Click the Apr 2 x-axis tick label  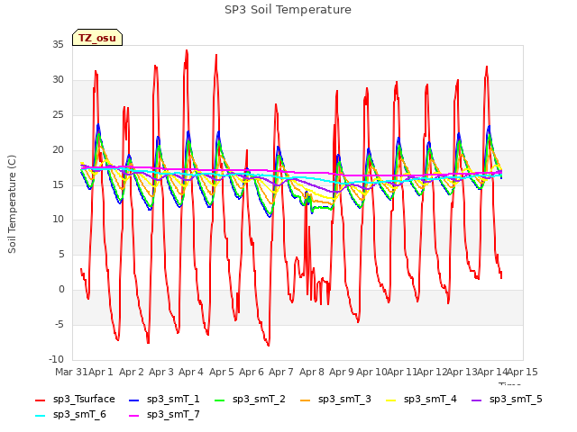click(x=132, y=372)
